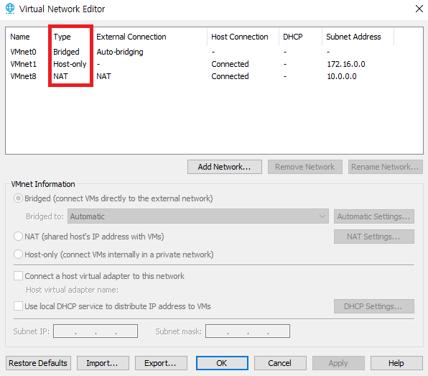The image size is (428, 376).
Task: Open the Bridged to Automatic dropdown
Action: (198, 216)
